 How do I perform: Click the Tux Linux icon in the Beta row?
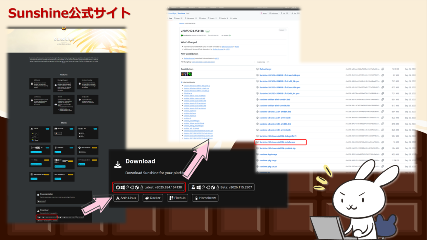[x=218, y=187]
